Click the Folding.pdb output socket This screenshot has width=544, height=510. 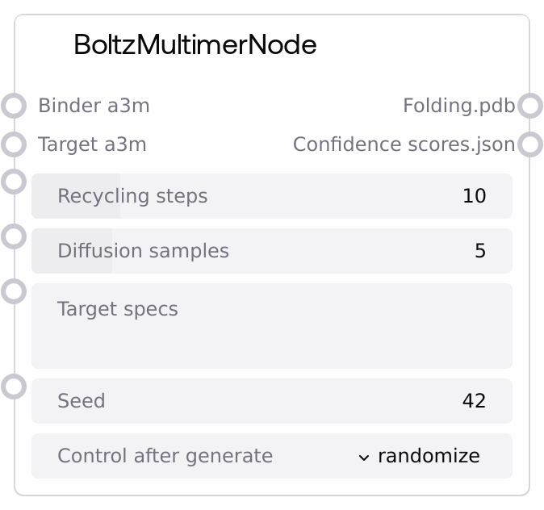click(529, 106)
